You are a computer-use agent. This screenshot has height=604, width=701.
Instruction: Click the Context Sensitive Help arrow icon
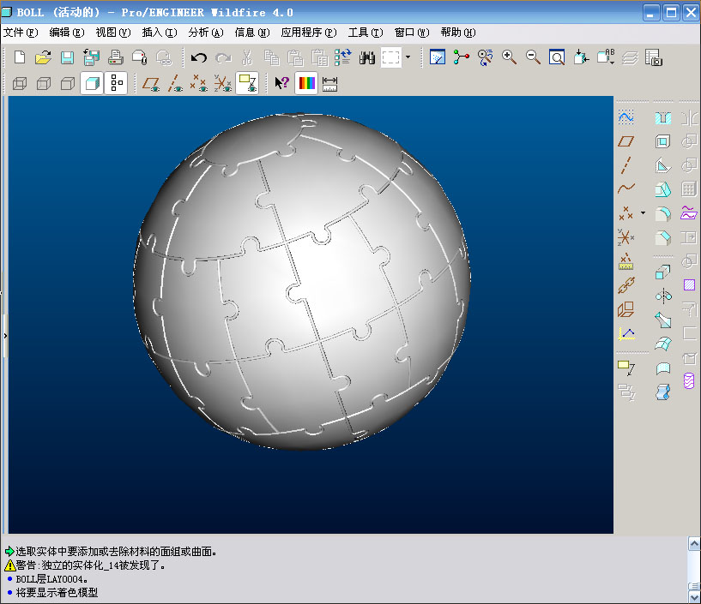(x=282, y=83)
